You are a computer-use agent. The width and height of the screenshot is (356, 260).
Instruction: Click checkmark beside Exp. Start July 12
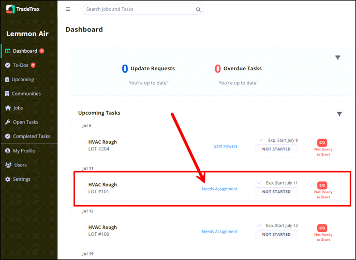coord(259,225)
